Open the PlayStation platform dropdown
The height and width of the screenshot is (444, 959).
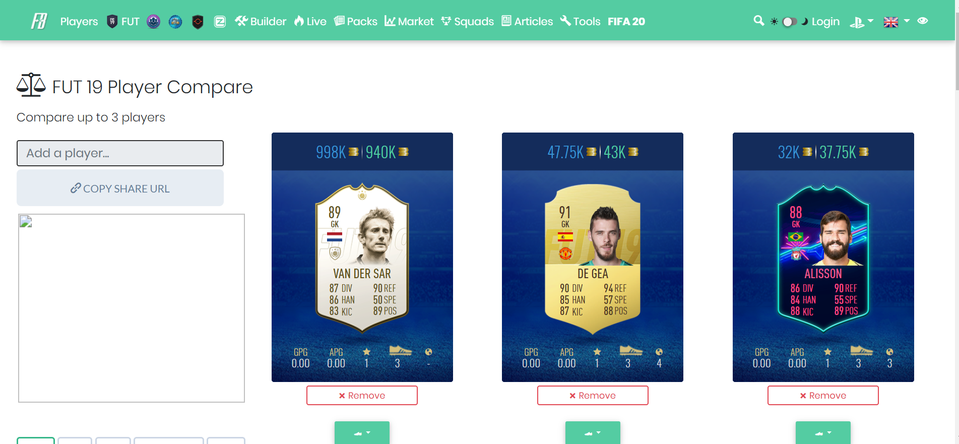[x=861, y=22]
